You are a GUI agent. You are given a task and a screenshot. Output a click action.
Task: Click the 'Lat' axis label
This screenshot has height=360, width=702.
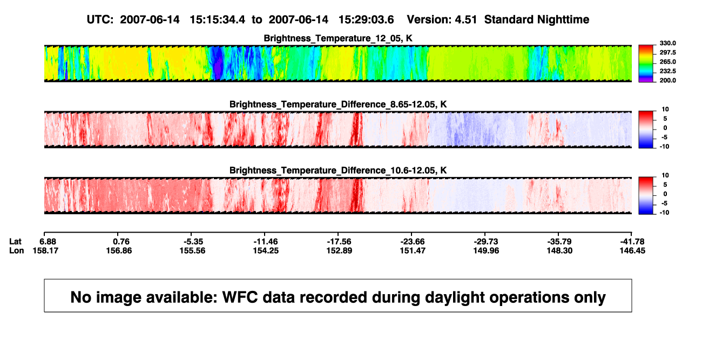pos(16,241)
